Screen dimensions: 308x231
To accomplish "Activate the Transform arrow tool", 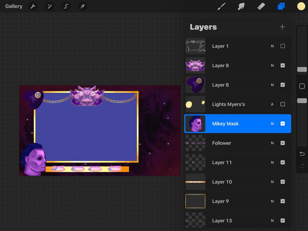I will pos(82,6).
